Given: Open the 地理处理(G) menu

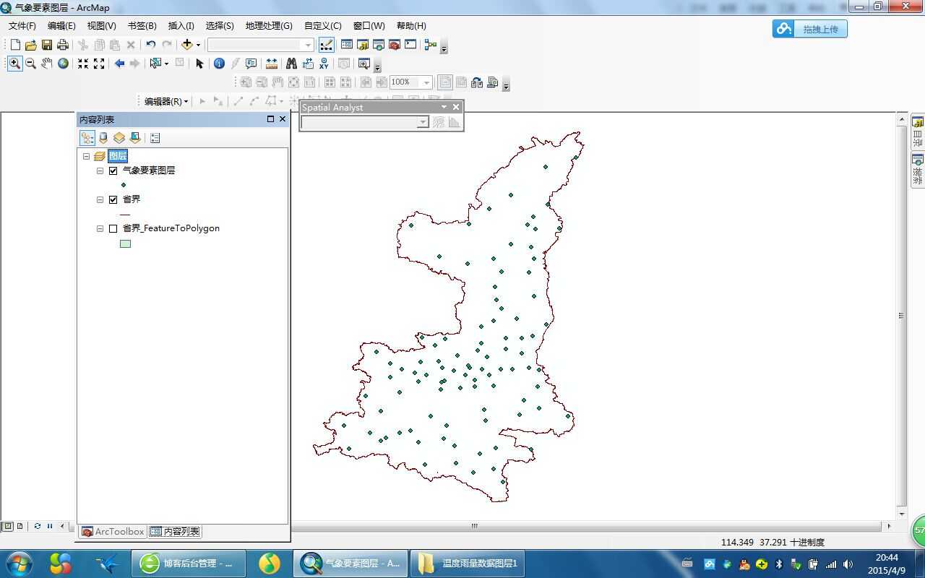Looking at the screenshot, I should tap(269, 25).
